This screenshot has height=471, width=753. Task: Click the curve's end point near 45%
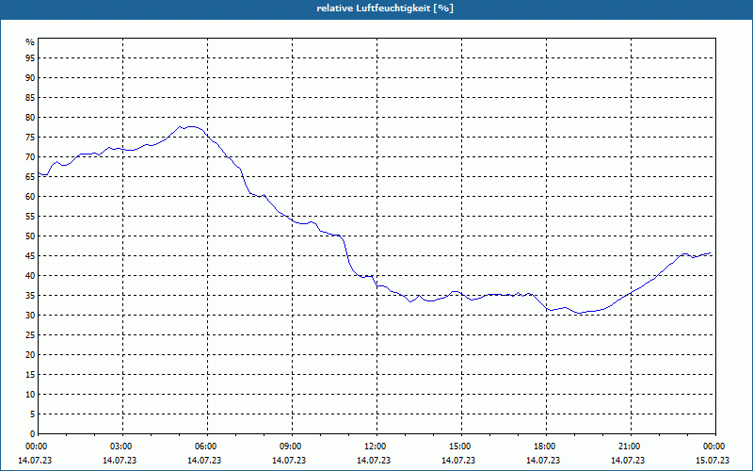coord(710,253)
